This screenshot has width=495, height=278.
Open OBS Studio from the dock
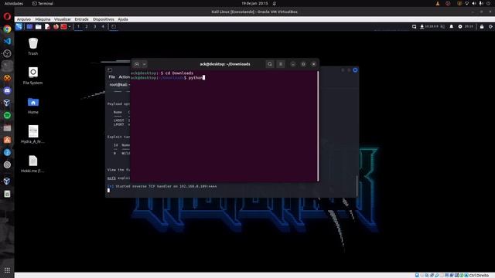(x=7, y=53)
